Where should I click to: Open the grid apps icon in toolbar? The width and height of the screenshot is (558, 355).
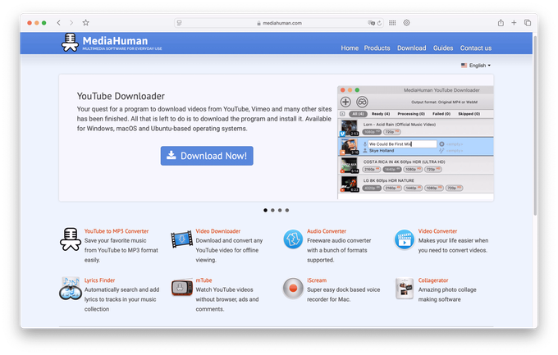point(392,23)
